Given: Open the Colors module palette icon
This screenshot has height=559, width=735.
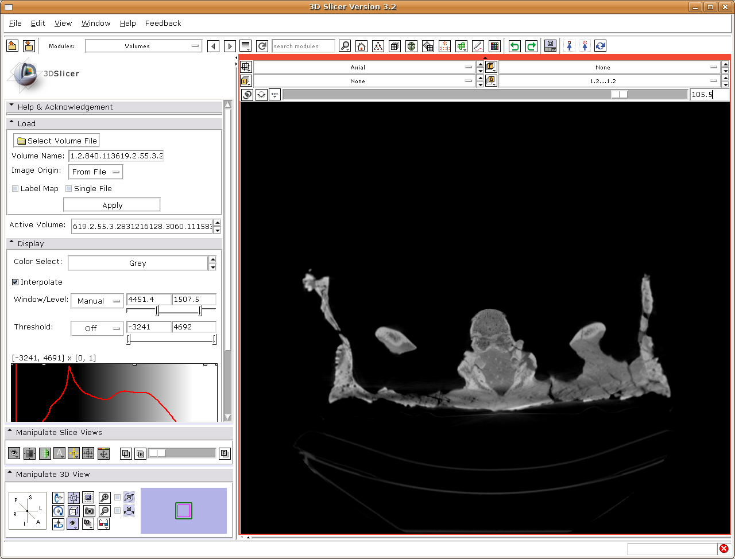Looking at the screenshot, I should tap(494, 46).
